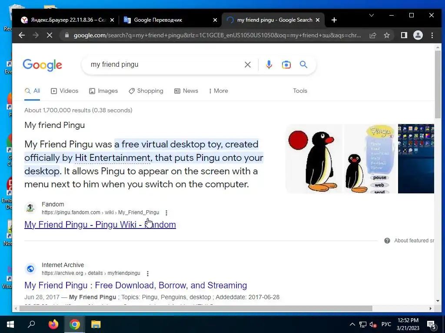Viewport: 445px width, 333px height.
Task: Launch Firefox from the taskbar
Action: (53, 324)
